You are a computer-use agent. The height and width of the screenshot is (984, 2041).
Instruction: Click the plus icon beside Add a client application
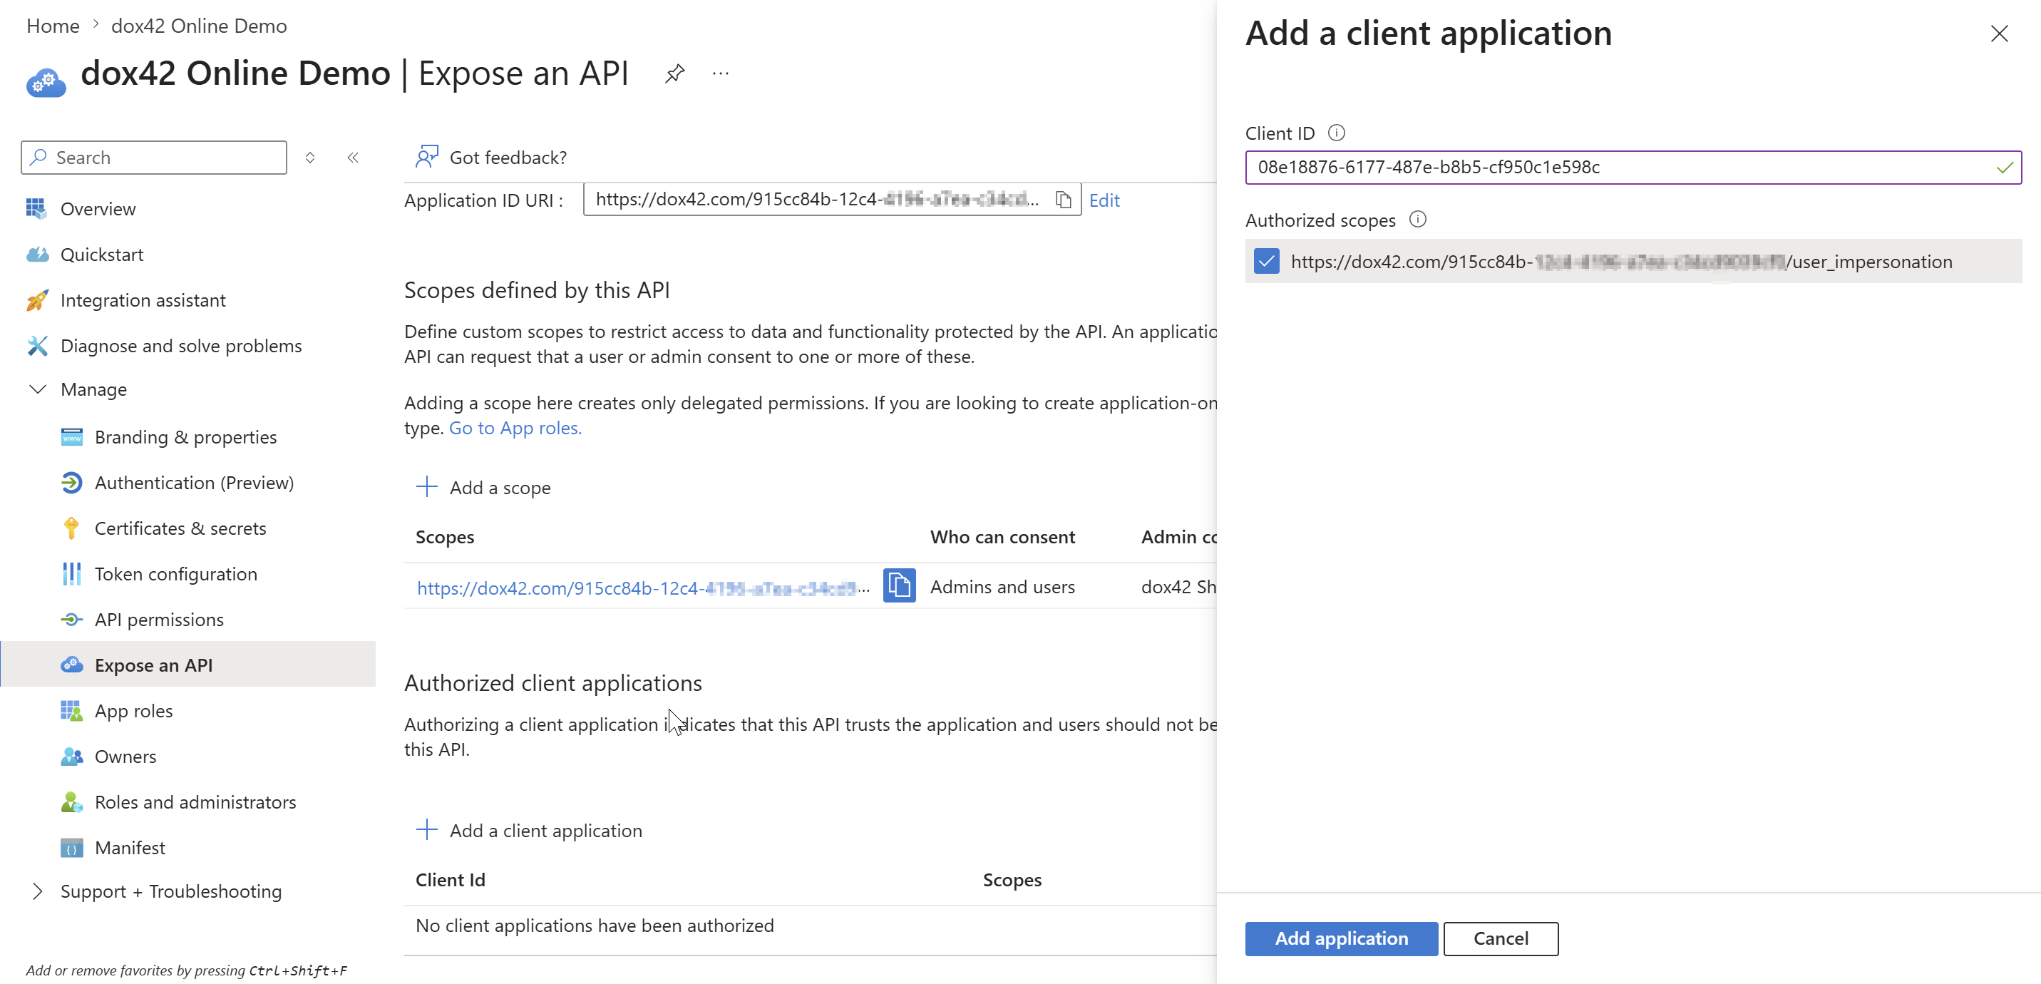pos(426,829)
